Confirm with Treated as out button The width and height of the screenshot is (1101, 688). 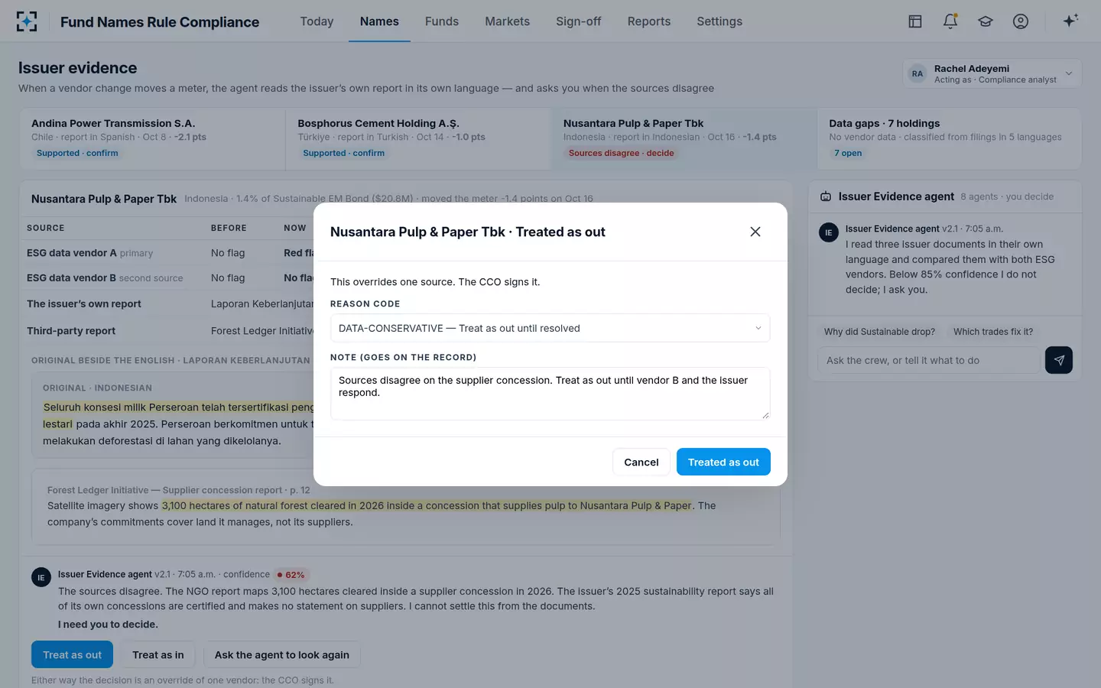[x=723, y=462]
